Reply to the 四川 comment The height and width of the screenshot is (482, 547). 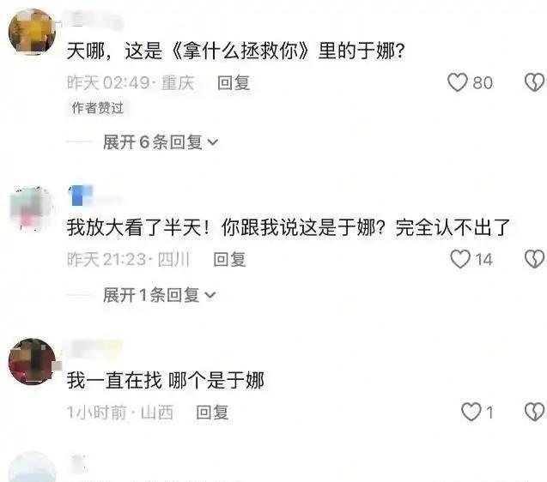point(229,260)
